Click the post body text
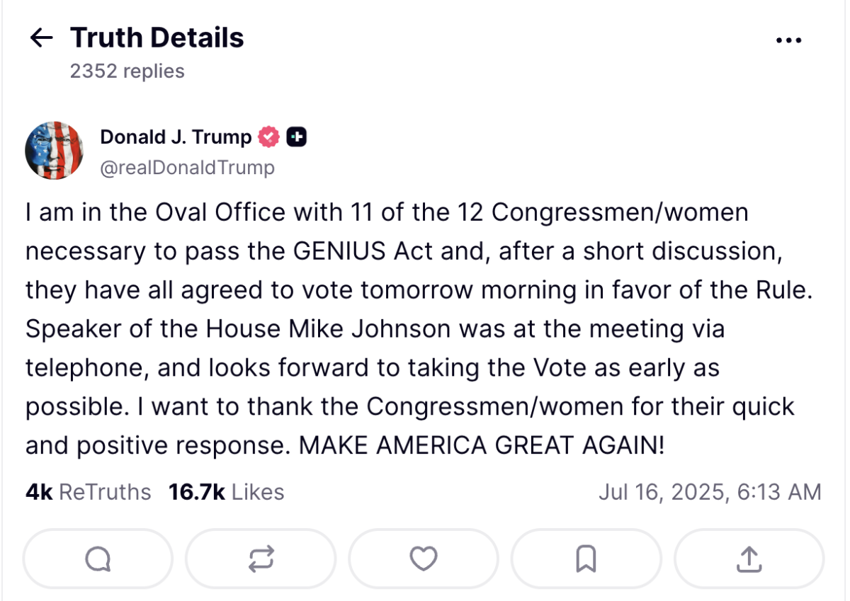This screenshot has width=850, height=601. pyautogui.click(x=411, y=328)
